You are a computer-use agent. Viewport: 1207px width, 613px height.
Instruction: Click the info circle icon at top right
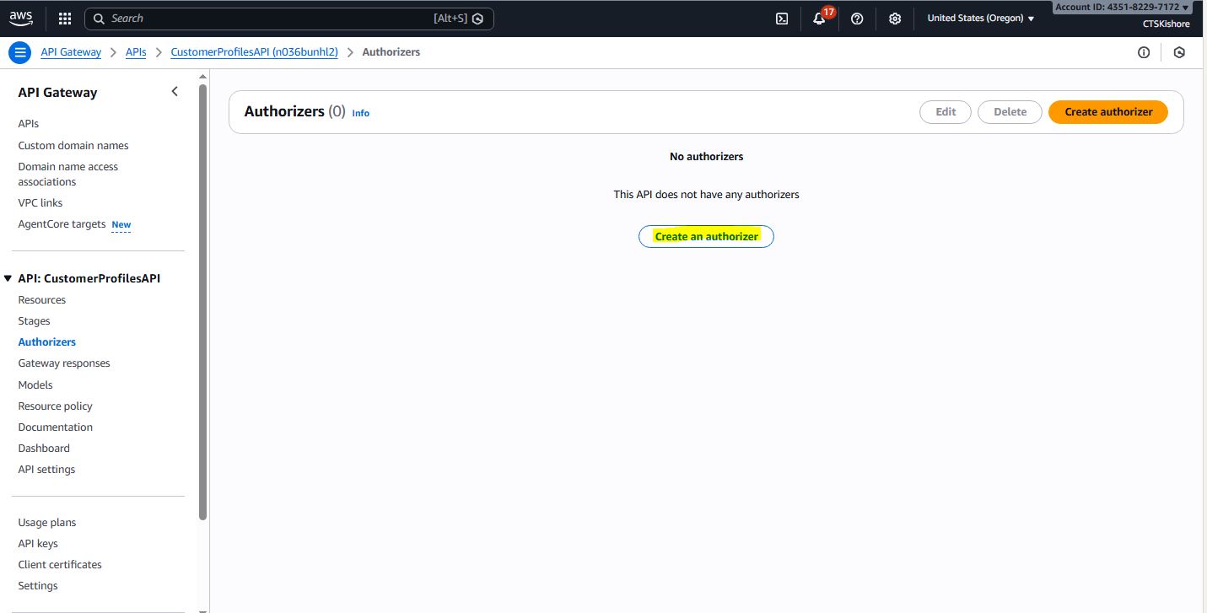point(1144,52)
